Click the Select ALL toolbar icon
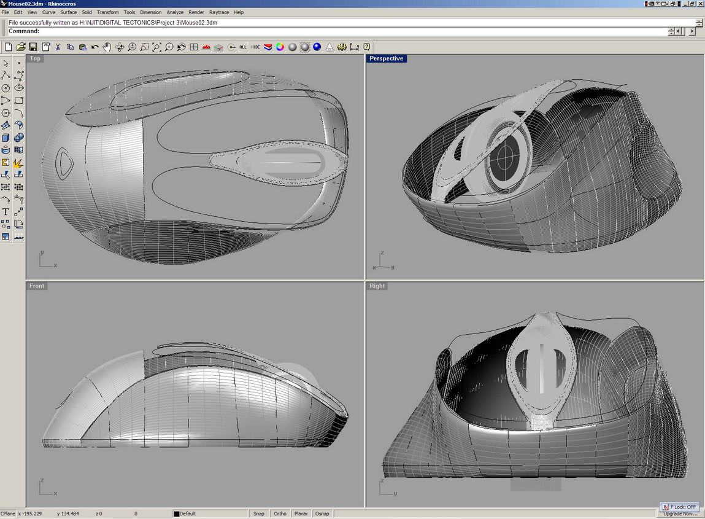This screenshot has height=519, width=705. (x=243, y=47)
